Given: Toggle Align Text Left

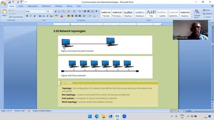Looking at the screenshot, I should [69, 16].
